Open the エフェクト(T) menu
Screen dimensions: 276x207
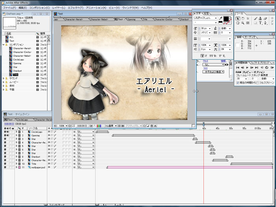coord(76,8)
